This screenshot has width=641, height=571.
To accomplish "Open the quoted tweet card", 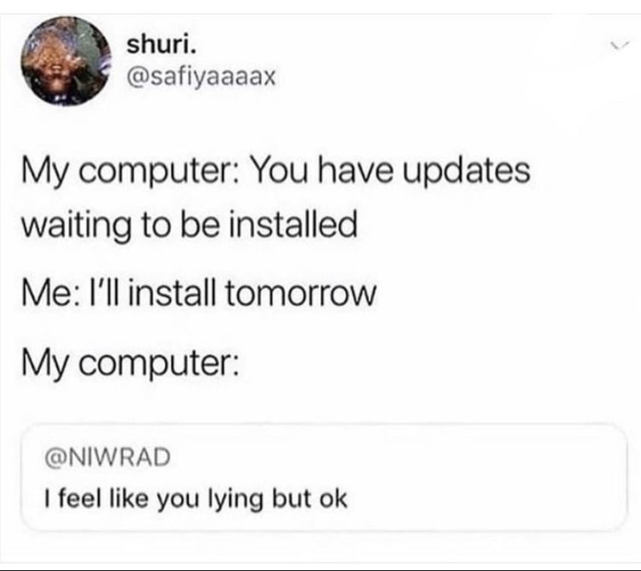I will tap(324, 477).
